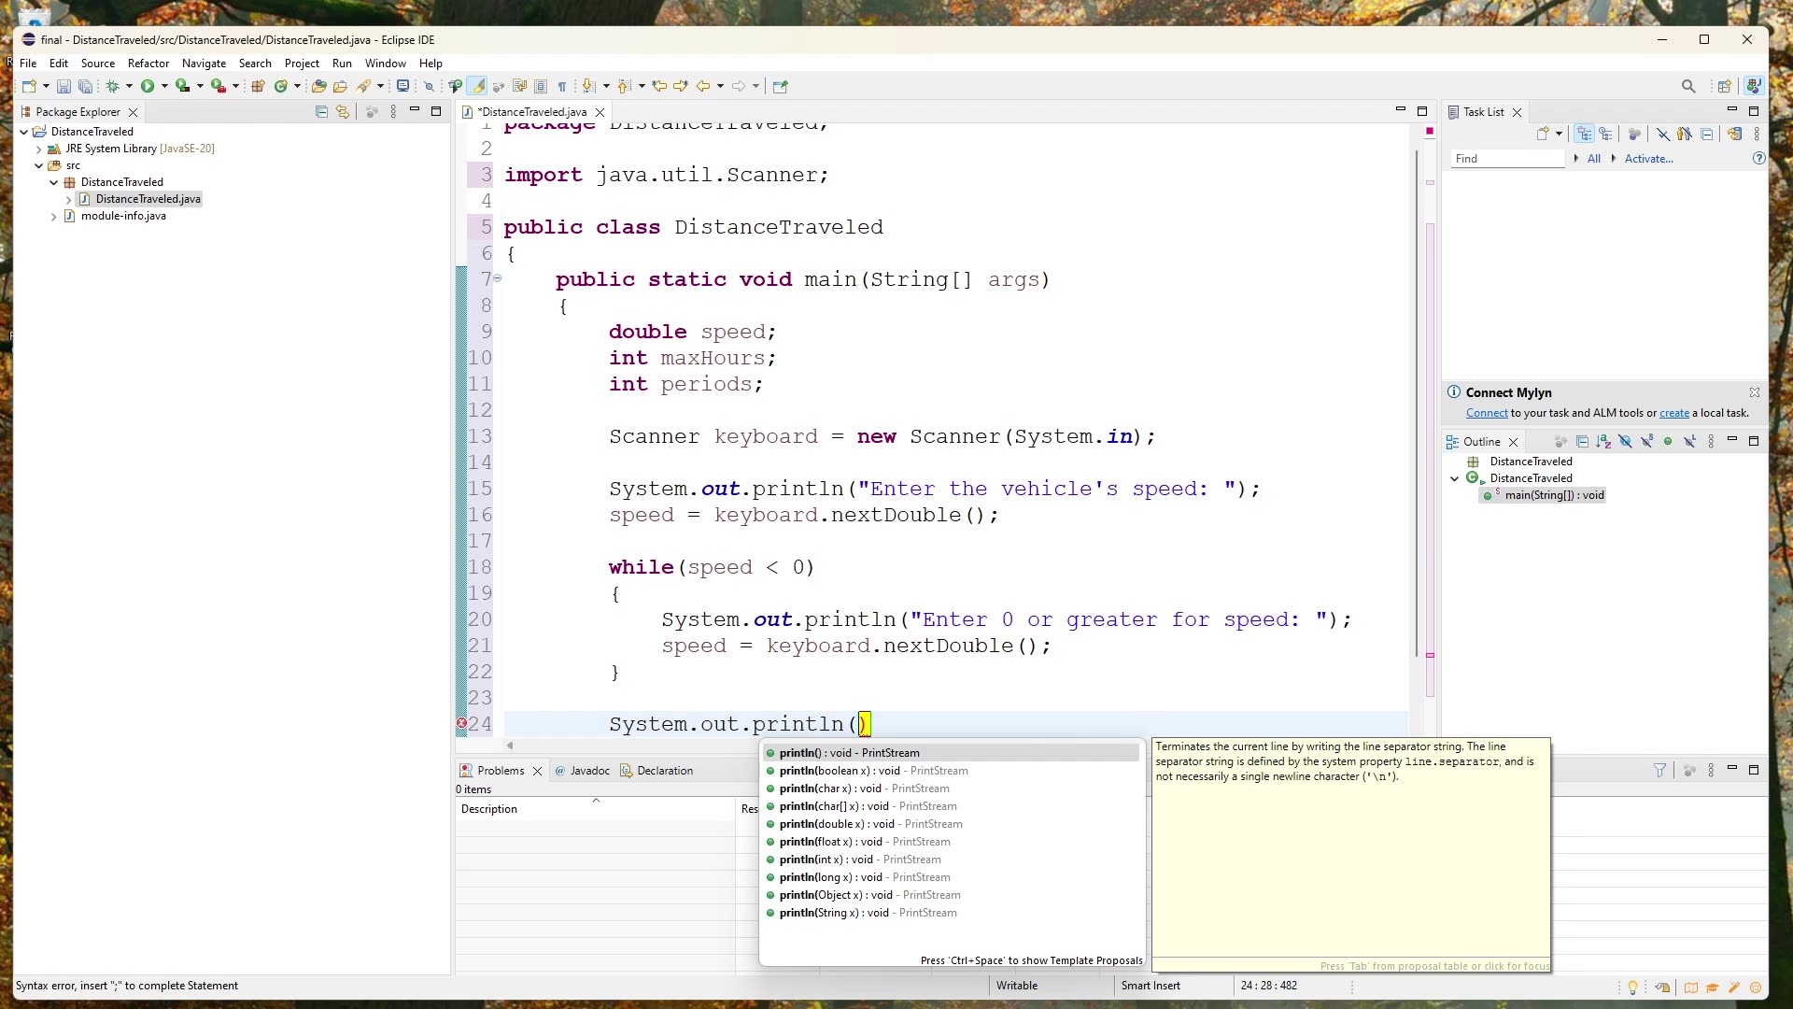Open the Refactor menu
This screenshot has width=1793, height=1009.
[148, 64]
